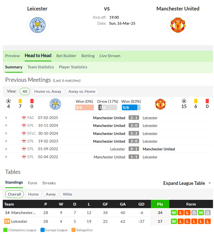Open the Team Statistics sub-tab
This screenshot has width=214, height=236.
(40, 67)
